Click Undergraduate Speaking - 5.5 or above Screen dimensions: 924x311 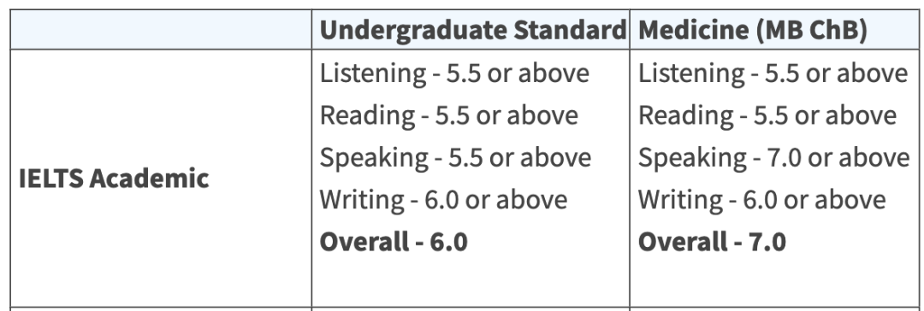pyautogui.click(x=455, y=158)
